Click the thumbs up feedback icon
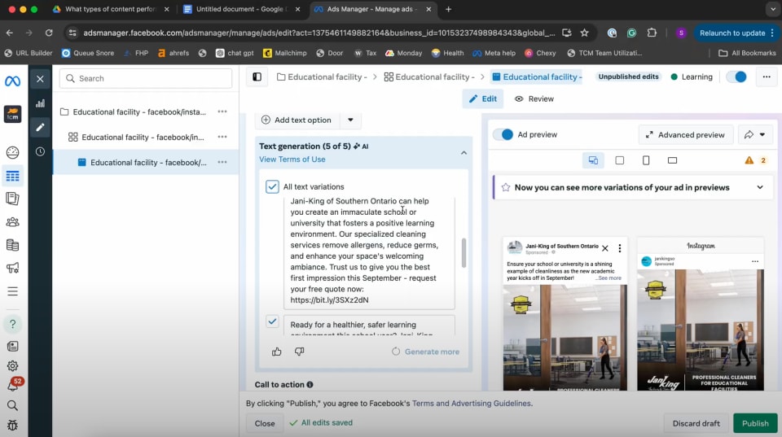The height and width of the screenshot is (437, 782). tap(277, 352)
